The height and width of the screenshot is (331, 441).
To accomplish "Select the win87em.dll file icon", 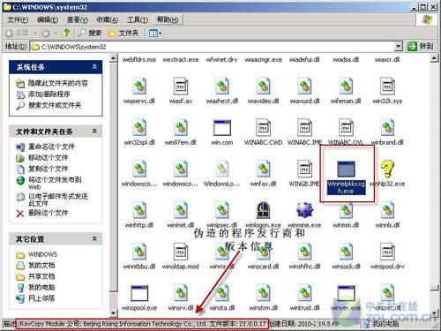I will 181,127.
